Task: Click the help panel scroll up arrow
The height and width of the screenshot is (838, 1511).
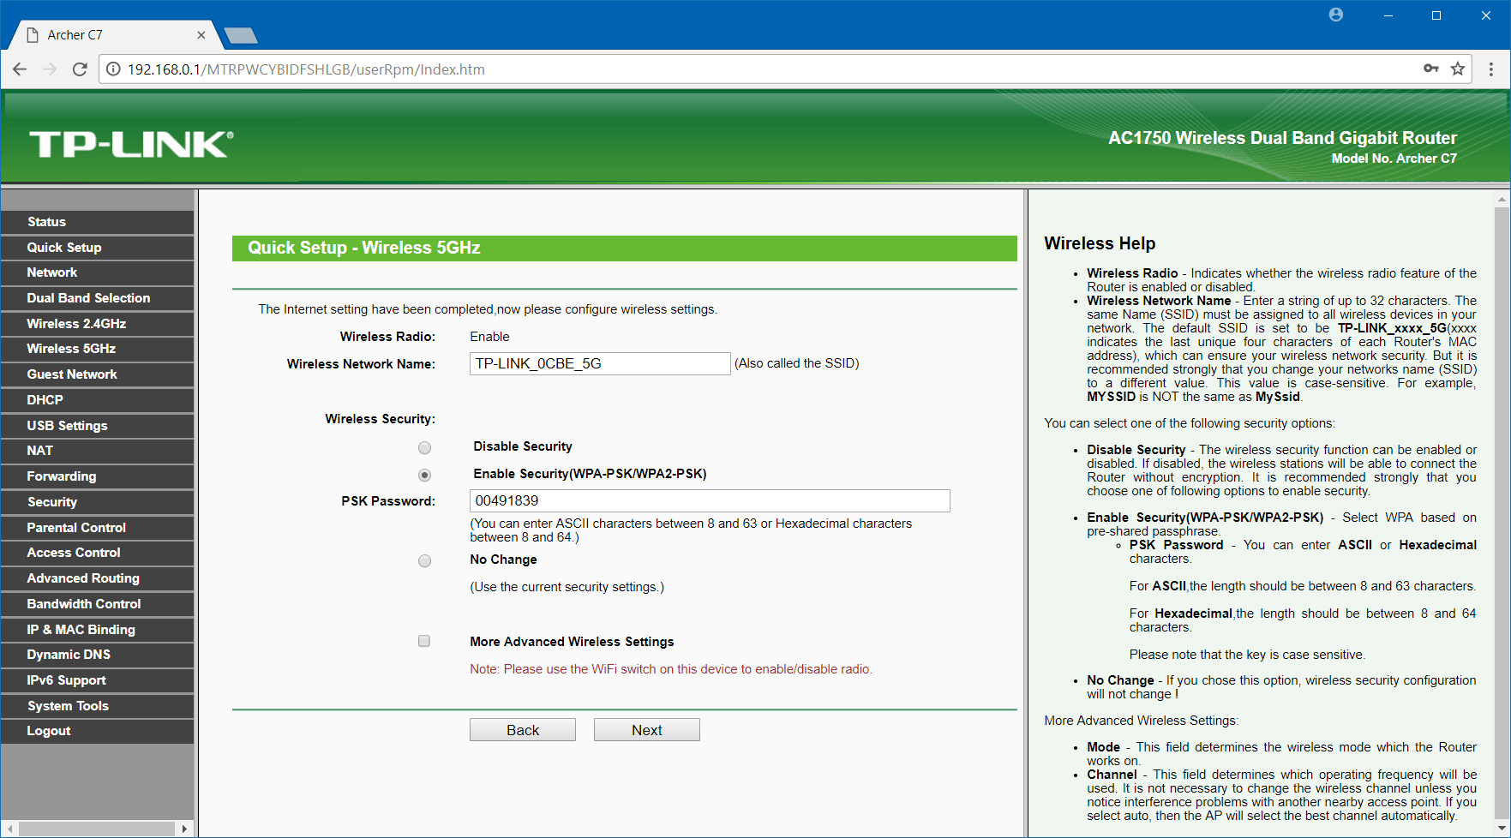Action: click(1502, 199)
